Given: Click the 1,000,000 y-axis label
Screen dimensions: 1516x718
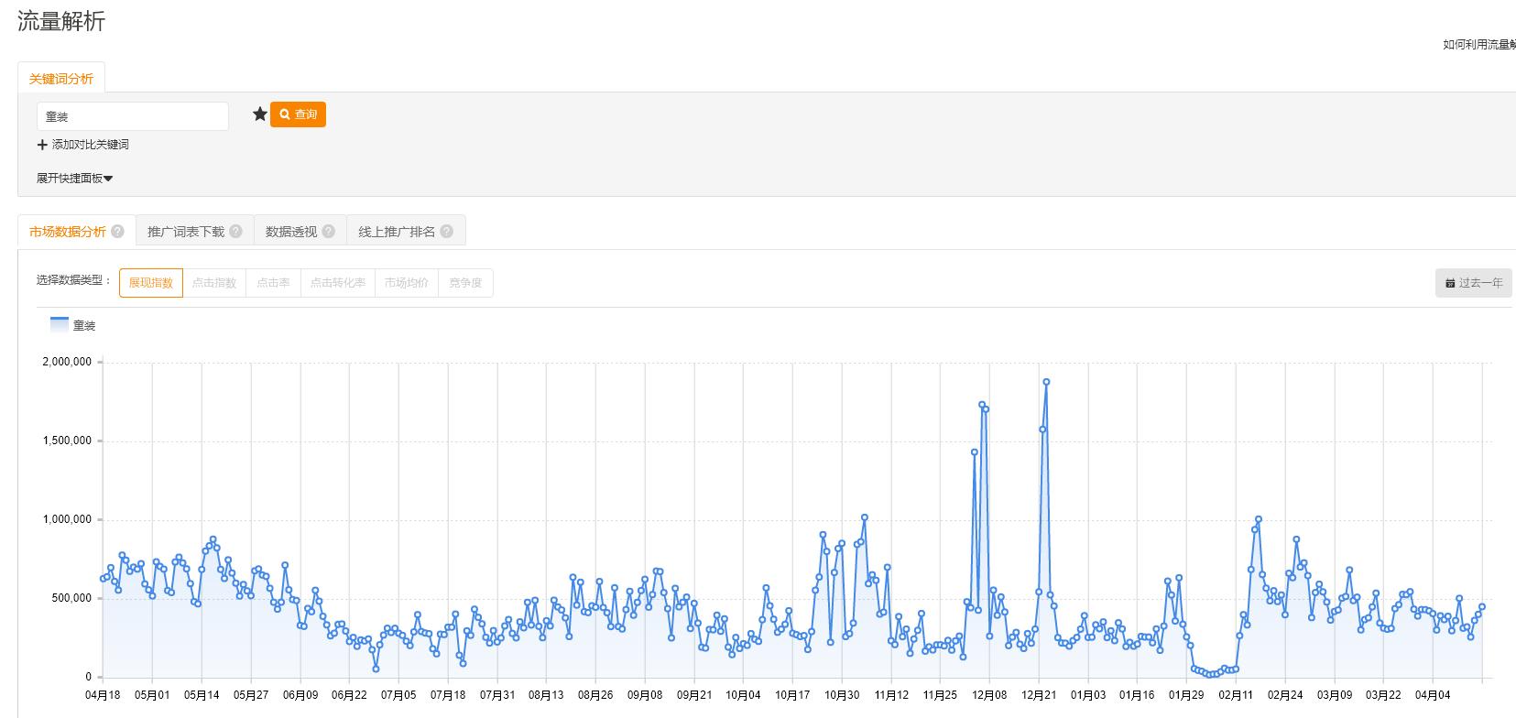Looking at the screenshot, I should [x=67, y=519].
